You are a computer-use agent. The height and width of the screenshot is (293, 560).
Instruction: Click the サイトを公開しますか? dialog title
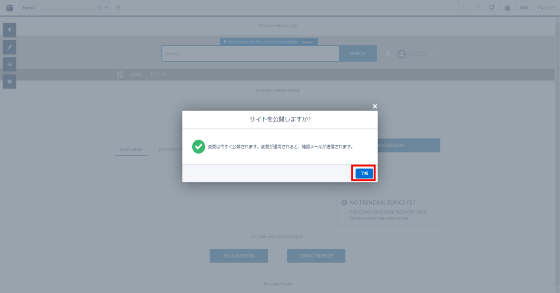(280, 119)
